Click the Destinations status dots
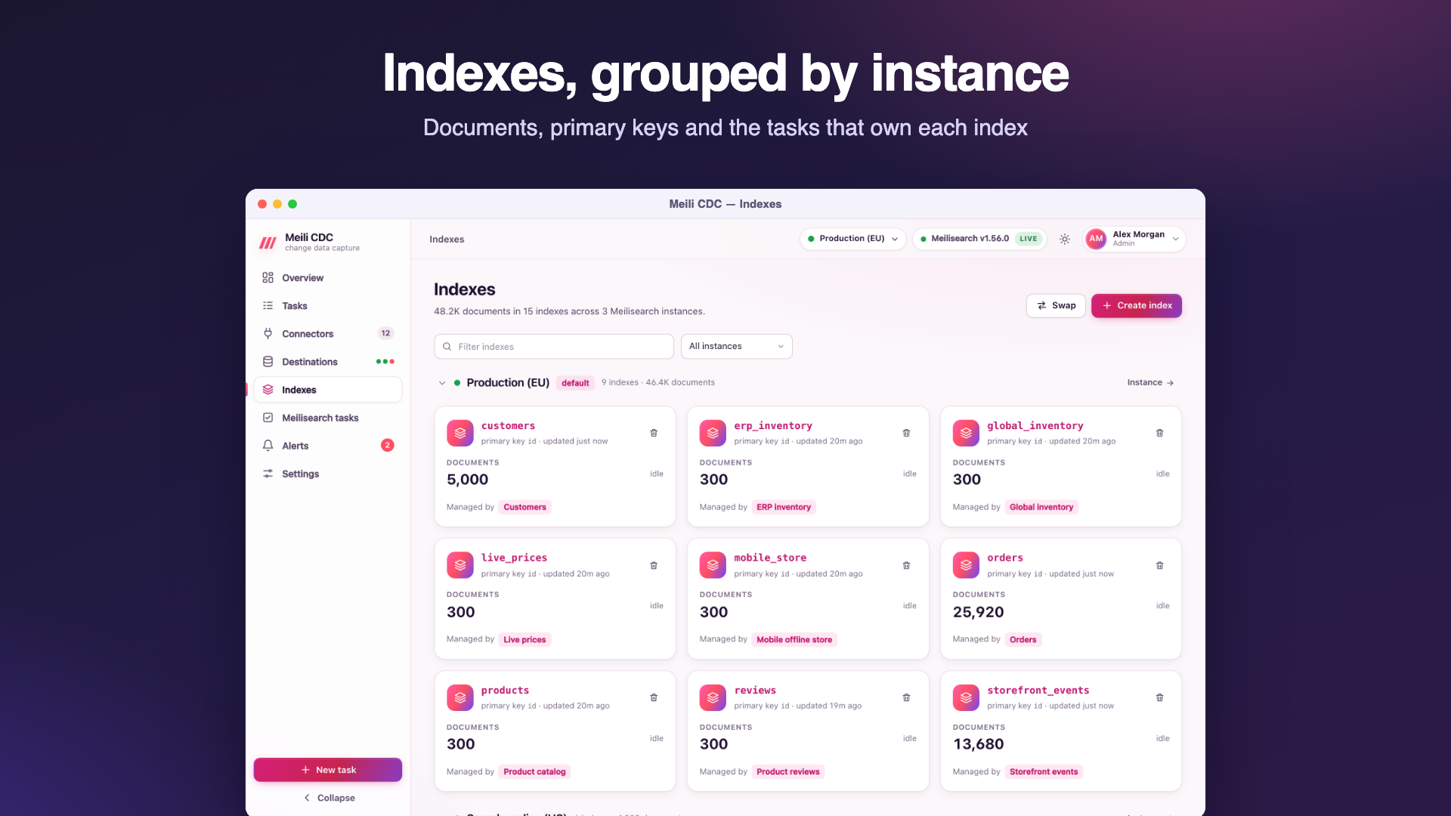 pyautogui.click(x=385, y=362)
